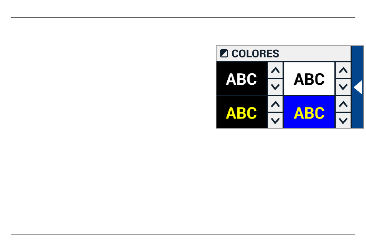Select the black-on-white ABC color scheme

(309, 79)
